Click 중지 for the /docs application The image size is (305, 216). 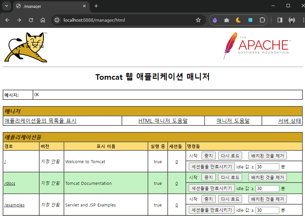tap(208, 177)
